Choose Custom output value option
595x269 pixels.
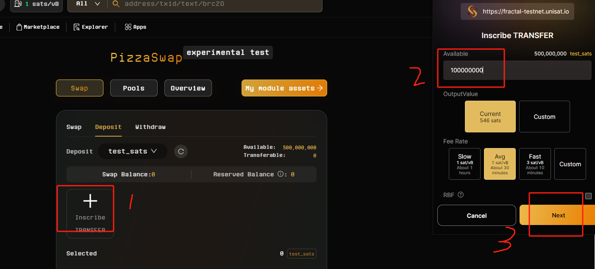coord(544,117)
